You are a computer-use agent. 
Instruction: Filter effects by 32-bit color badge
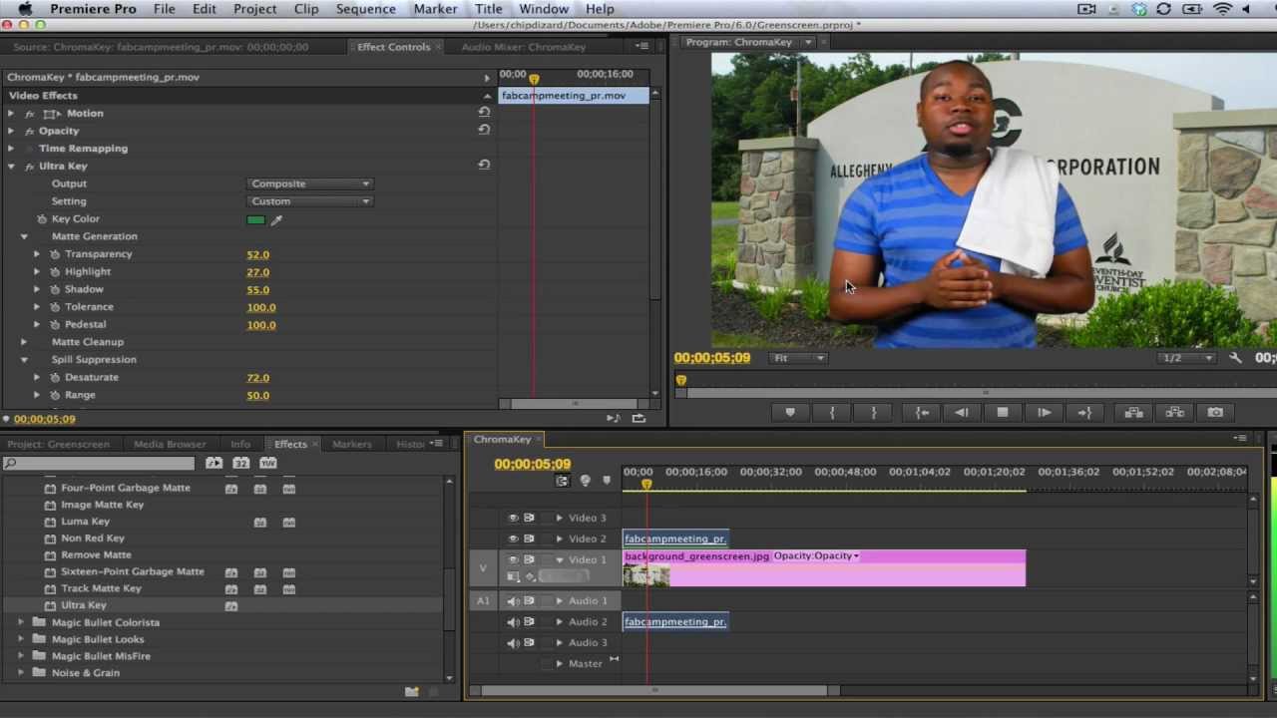click(x=240, y=463)
